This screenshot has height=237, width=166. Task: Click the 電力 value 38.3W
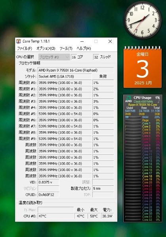tap(107, 216)
